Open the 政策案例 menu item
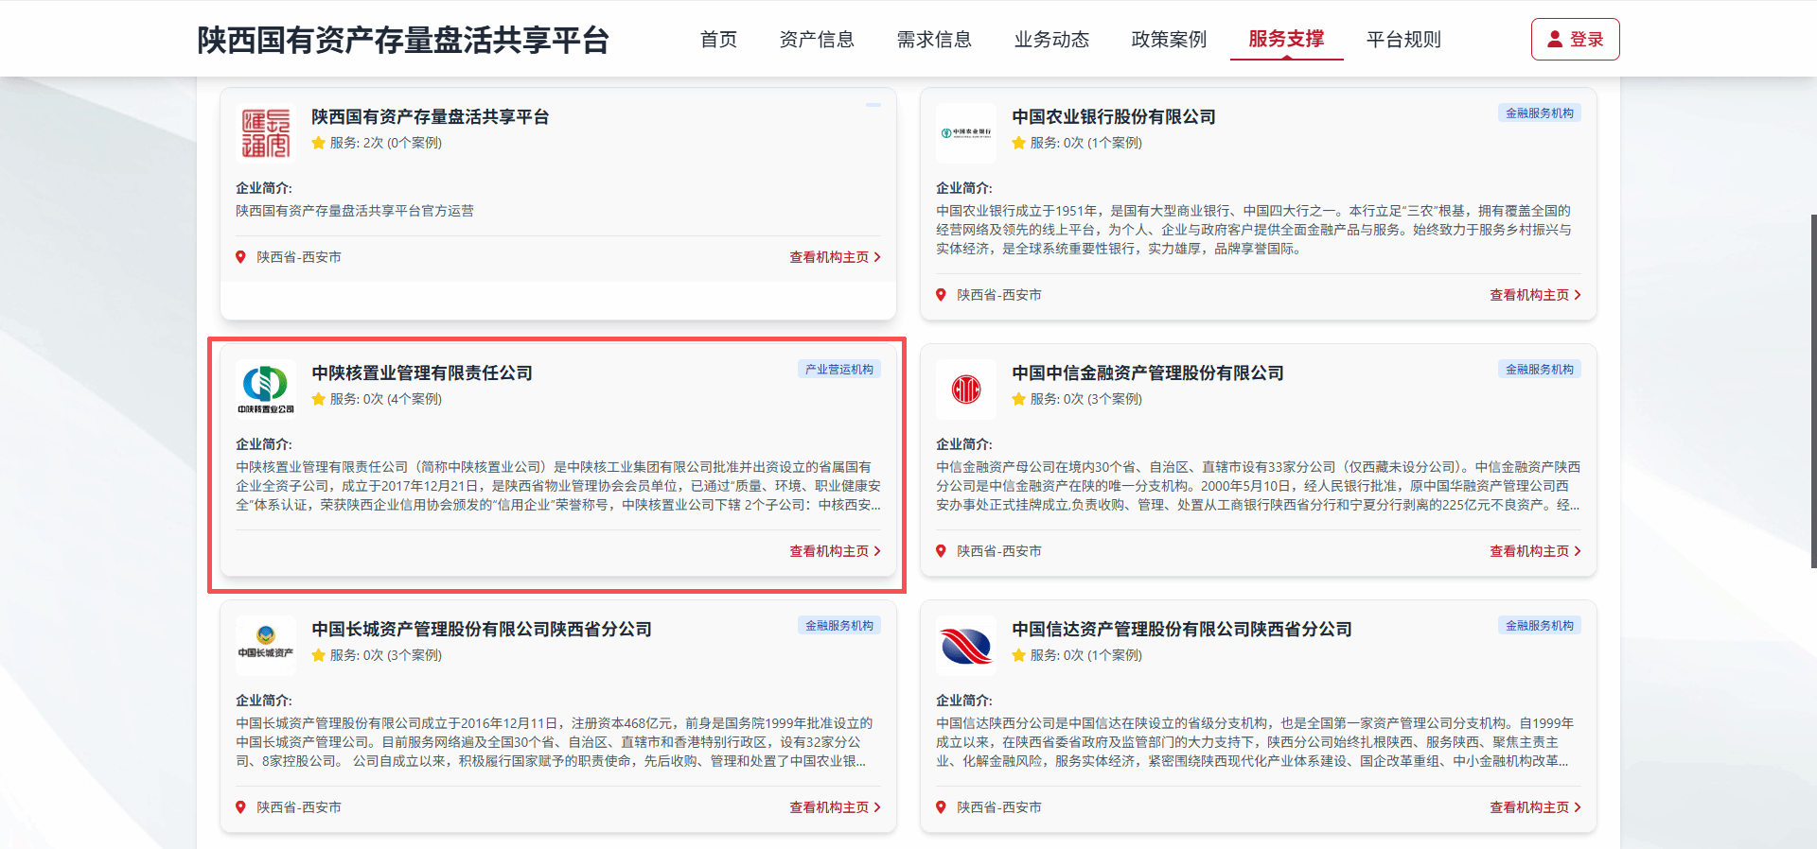The width and height of the screenshot is (1817, 849). [1169, 40]
